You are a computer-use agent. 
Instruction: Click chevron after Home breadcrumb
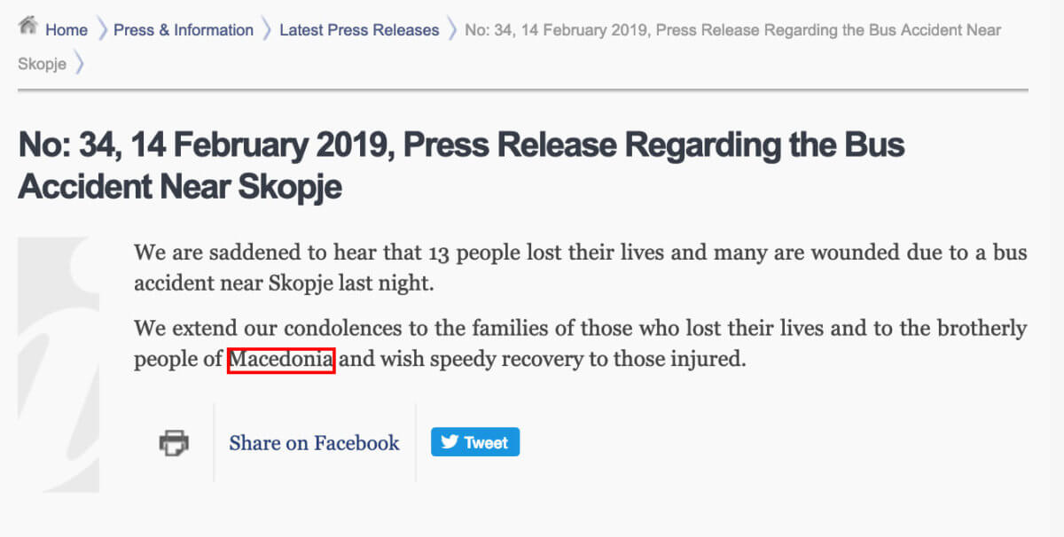(x=101, y=30)
